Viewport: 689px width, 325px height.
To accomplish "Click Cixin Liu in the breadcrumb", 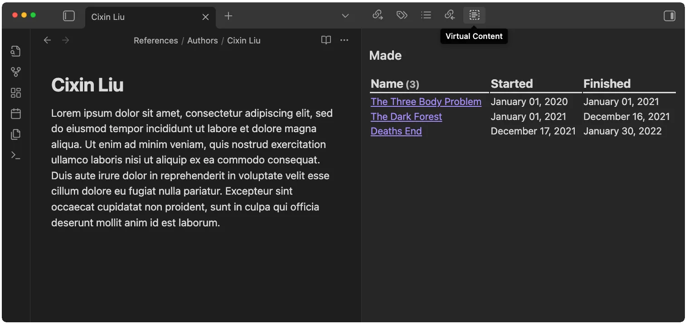I will [244, 40].
